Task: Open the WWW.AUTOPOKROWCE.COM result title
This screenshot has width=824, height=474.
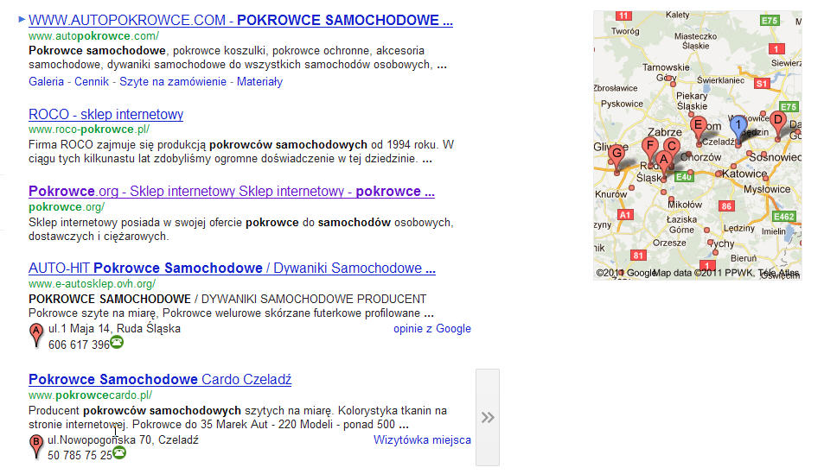Action: [x=240, y=21]
